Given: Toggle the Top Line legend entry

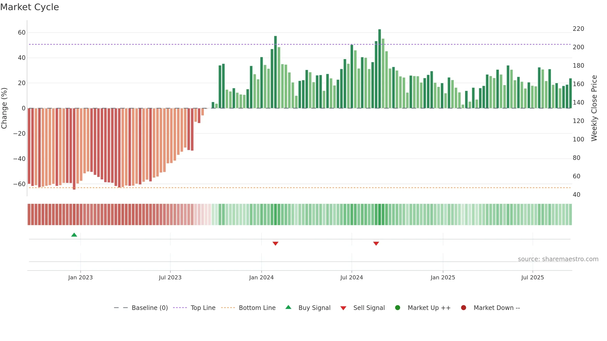Looking at the screenshot, I should (194, 308).
